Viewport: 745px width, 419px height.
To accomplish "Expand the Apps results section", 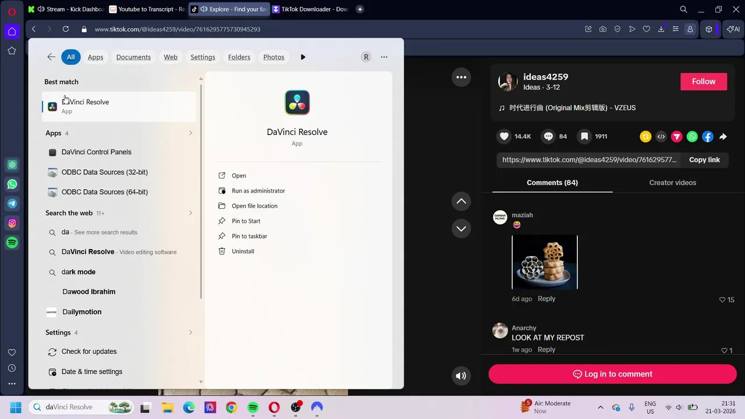I will click(190, 133).
